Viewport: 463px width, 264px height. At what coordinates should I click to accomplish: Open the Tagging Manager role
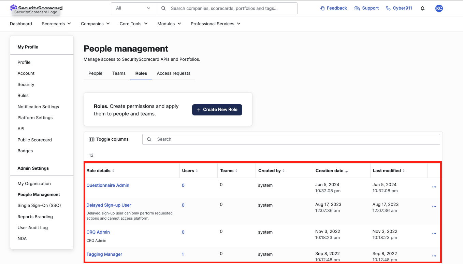tap(104, 254)
